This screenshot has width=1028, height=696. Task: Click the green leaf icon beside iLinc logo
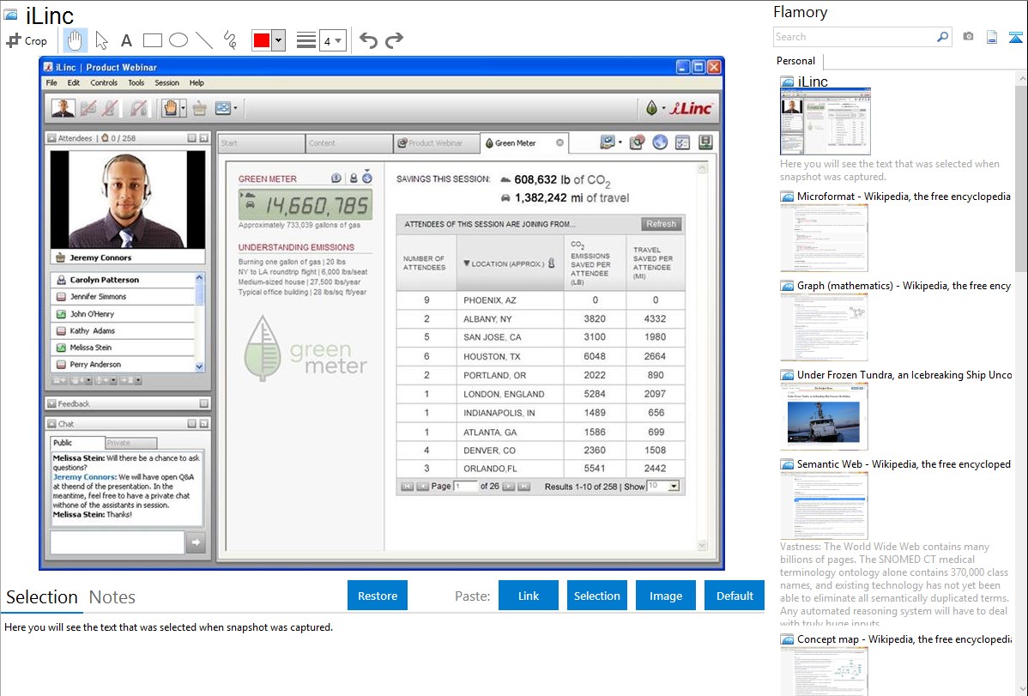[x=651, y=107]
